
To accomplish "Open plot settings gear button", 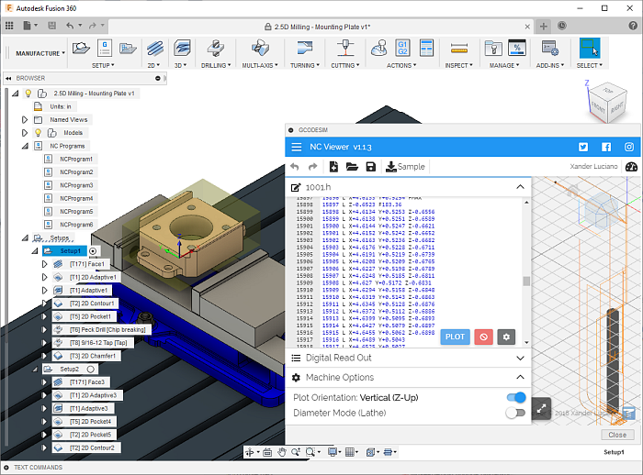I will point(506,337).
